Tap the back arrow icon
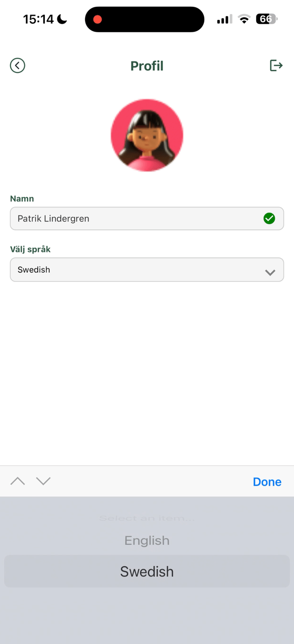 coord(18,65)
